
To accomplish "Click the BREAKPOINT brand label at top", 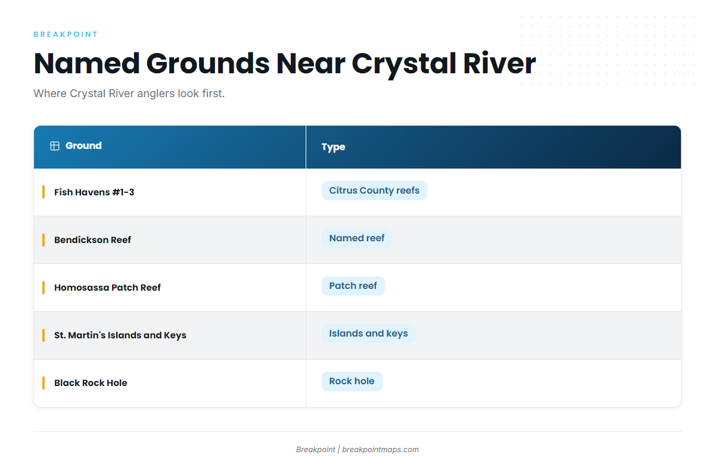I will (x=66, y=35).
